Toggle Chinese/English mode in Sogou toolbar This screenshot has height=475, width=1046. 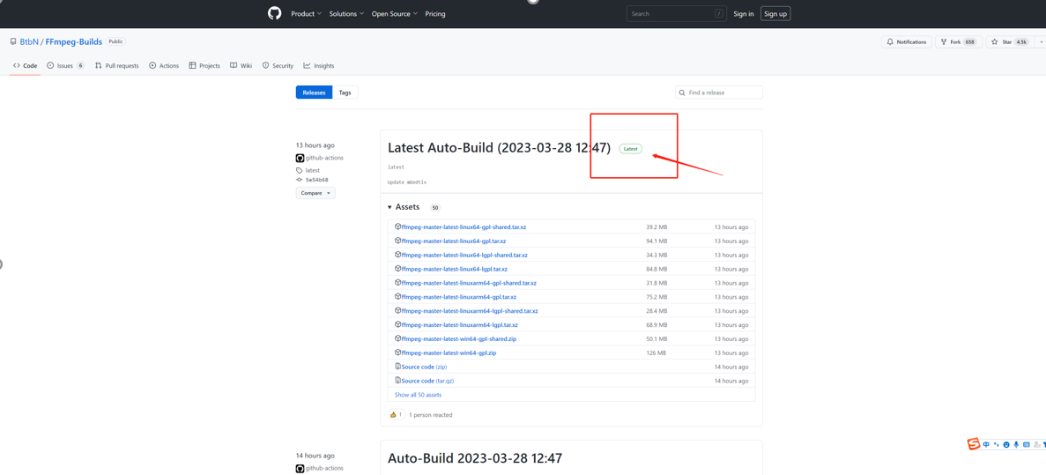(x=986, y=444)
